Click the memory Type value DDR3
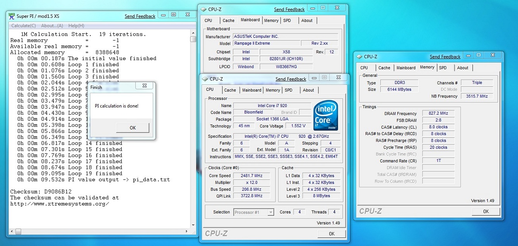This screenshot has width=518, height=246. [x=399, y=83]
